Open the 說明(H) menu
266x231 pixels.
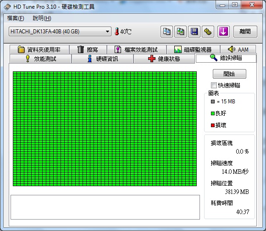pos(42,18)
